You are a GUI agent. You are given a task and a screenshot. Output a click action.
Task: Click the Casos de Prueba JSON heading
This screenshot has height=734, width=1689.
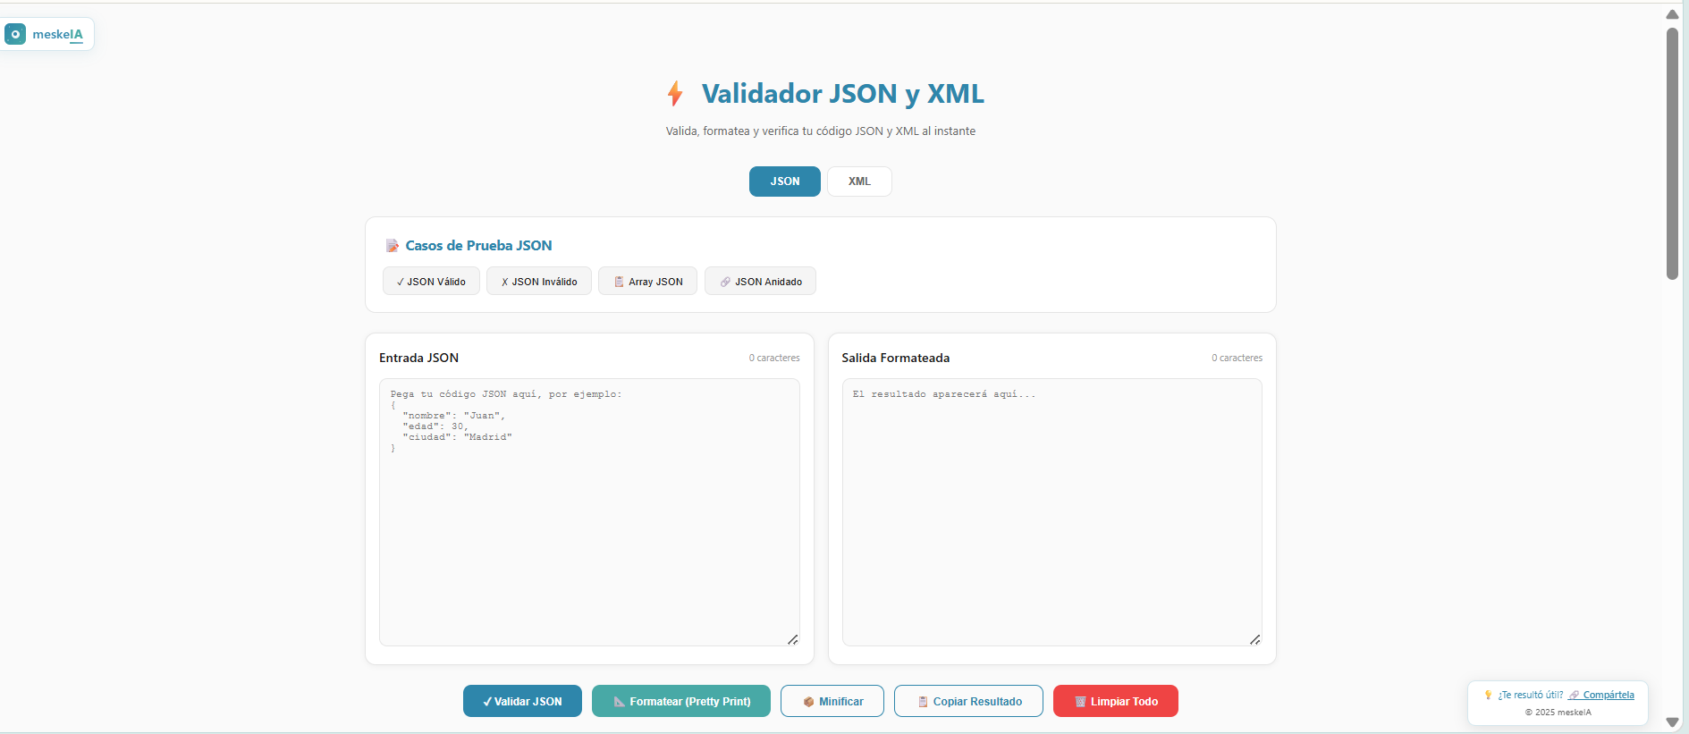click(x=478, y=246)
